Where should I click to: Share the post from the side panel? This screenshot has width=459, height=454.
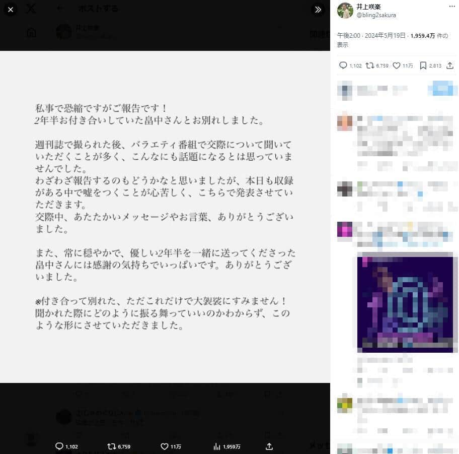[x=450, y=65]
